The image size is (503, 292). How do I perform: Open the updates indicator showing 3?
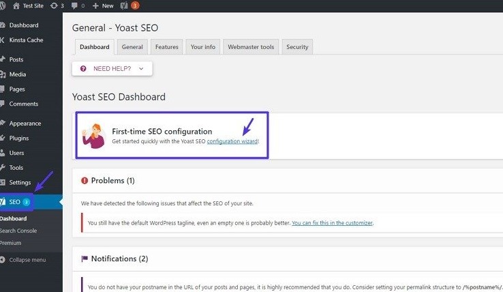coord(57,5)
